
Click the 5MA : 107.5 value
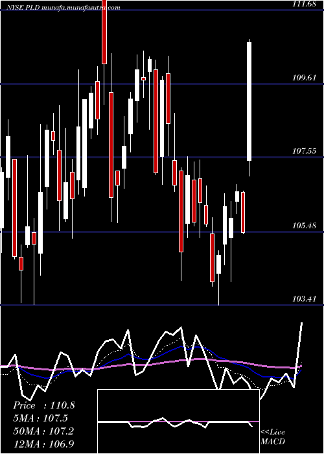[40, 418]
